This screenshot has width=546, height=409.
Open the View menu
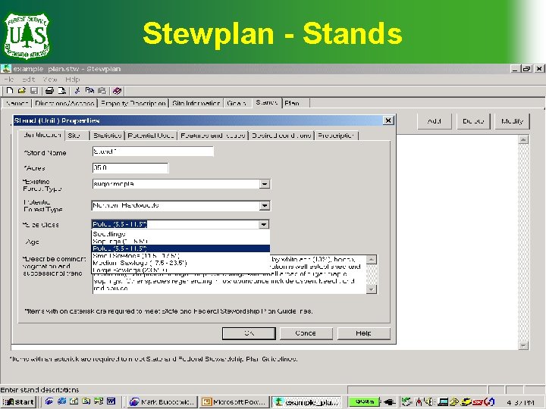pos(50,80)
